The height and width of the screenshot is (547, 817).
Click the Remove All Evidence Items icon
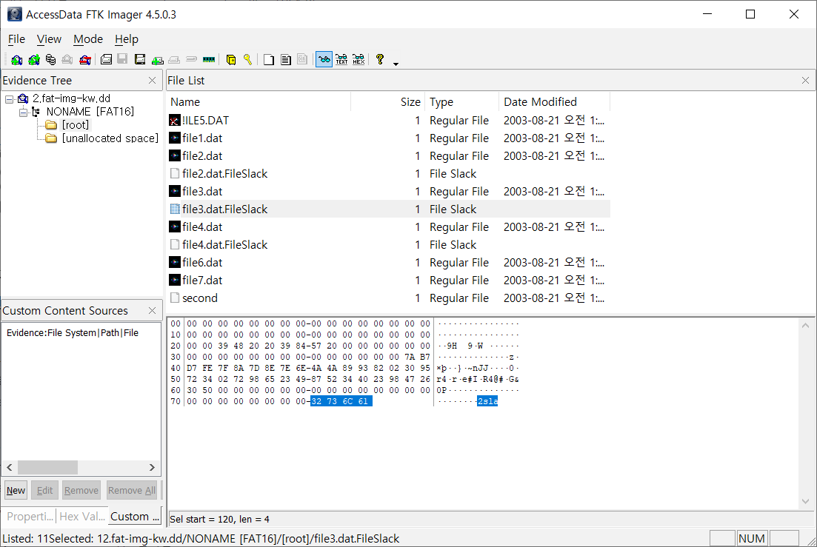(85, 60)
